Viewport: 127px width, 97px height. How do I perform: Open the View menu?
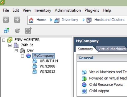(x=27, y=10)
